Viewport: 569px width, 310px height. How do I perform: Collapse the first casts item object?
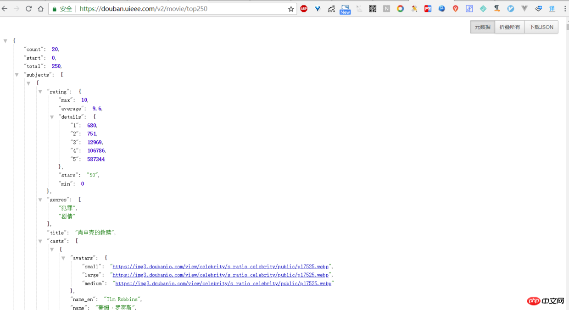52,249
